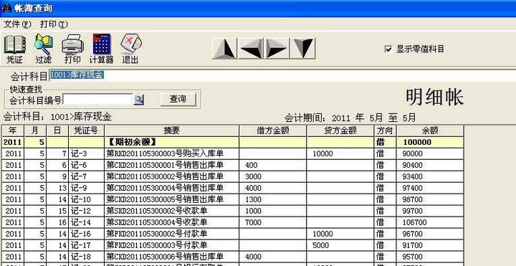Click summary 第CKD201105300006号销售出库单
Viewport: 516px width, 266px height.
coord(165,257)
